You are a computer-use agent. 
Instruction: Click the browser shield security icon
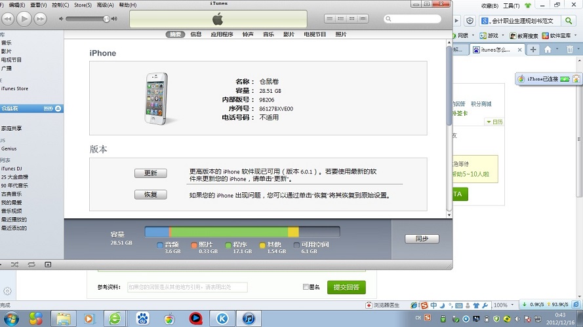470,21
